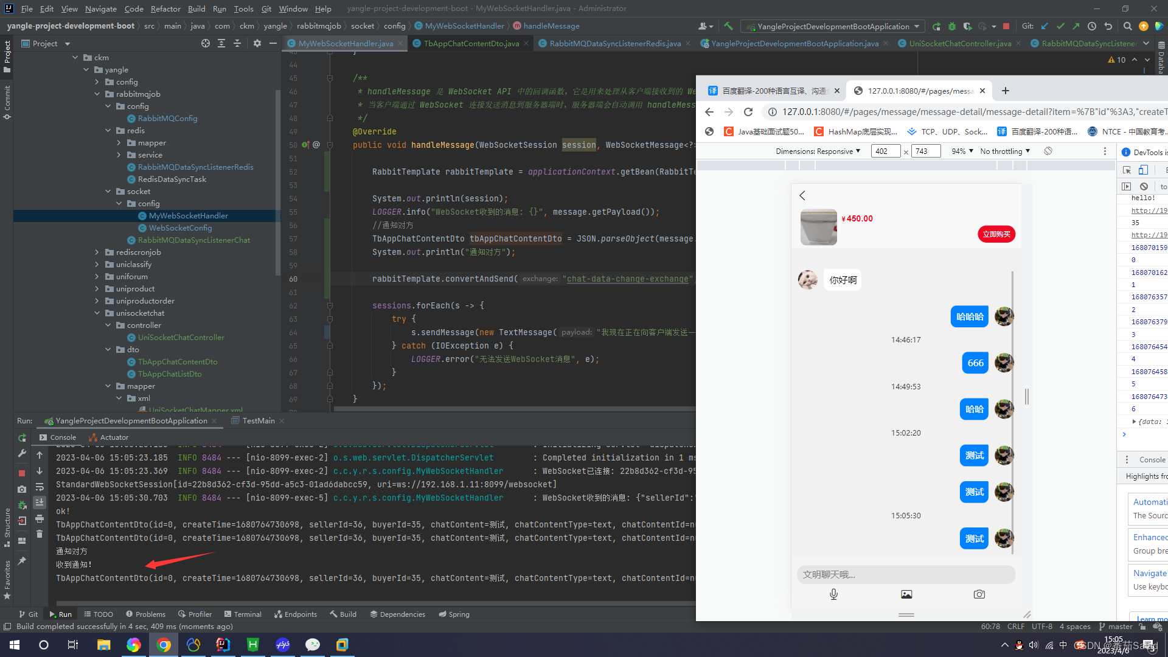Open the No throttling dropdown
Screen dimensions: 1168x657
1005,151
